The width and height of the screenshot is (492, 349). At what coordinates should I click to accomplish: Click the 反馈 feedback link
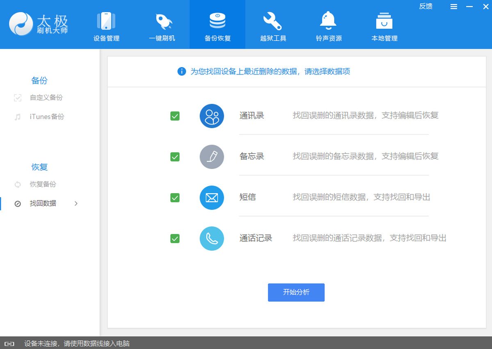click(426, 6)
